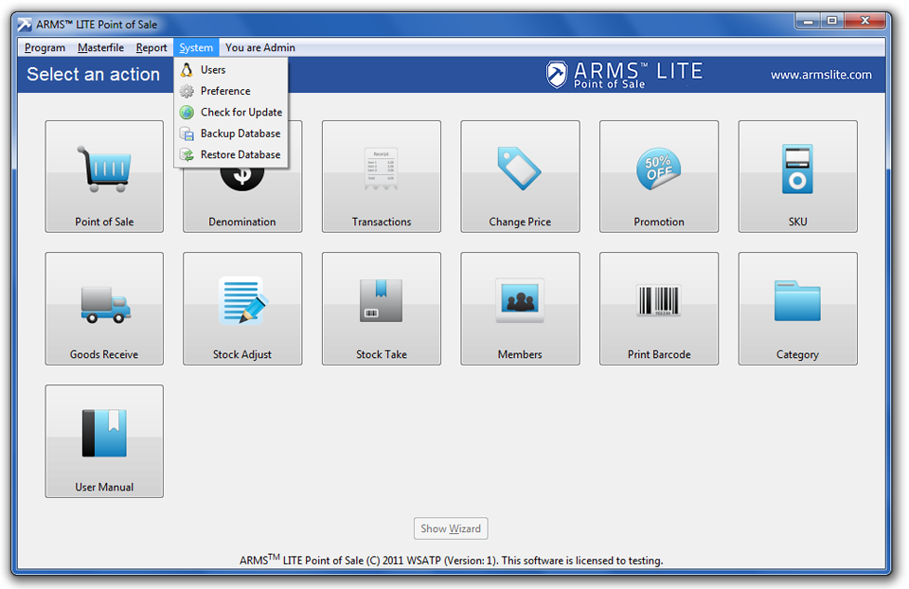Select Check for Update menu entry
The width and height of the screenshot is (909, 589).
tap(231, 112)
